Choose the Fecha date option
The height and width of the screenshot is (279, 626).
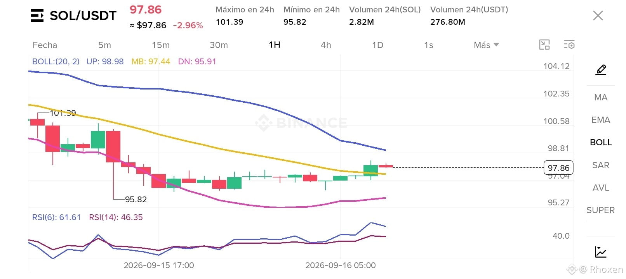tap(45, 45)
